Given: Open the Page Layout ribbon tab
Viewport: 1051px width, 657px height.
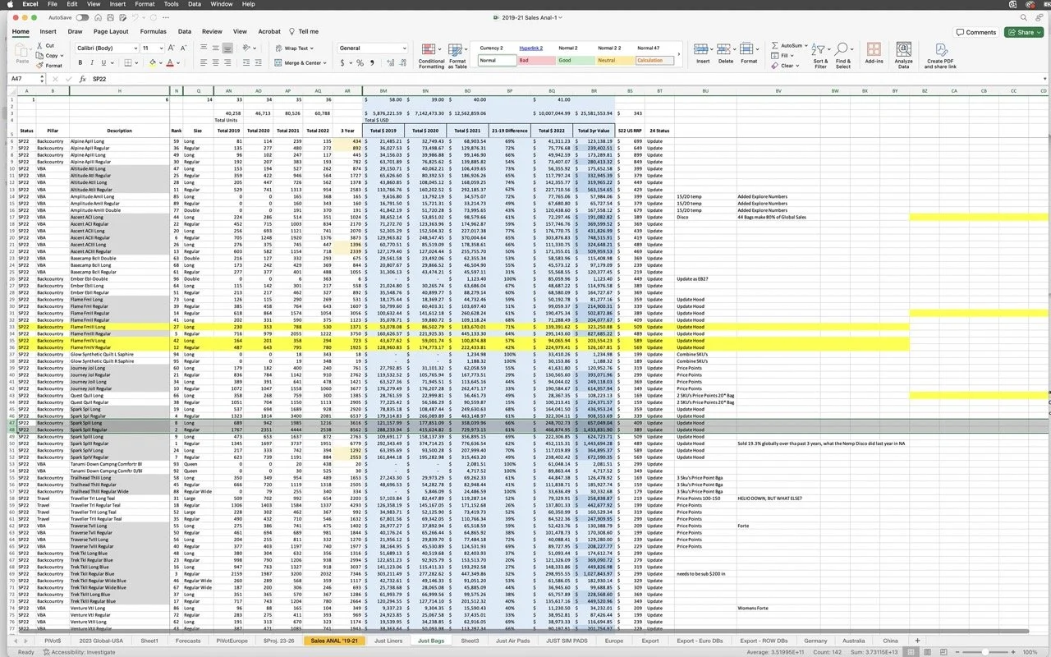Looking at the screenshot, I should [x=111, y=32].
